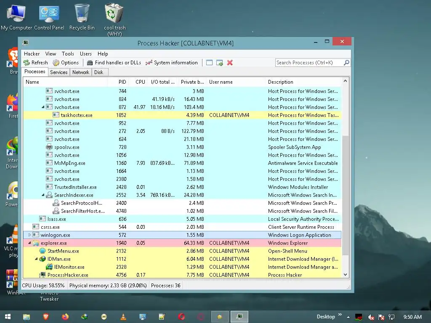Collapse the SearchIndexer.exe tree node
This screenshot has height=323, width=431.
point(43,195)
